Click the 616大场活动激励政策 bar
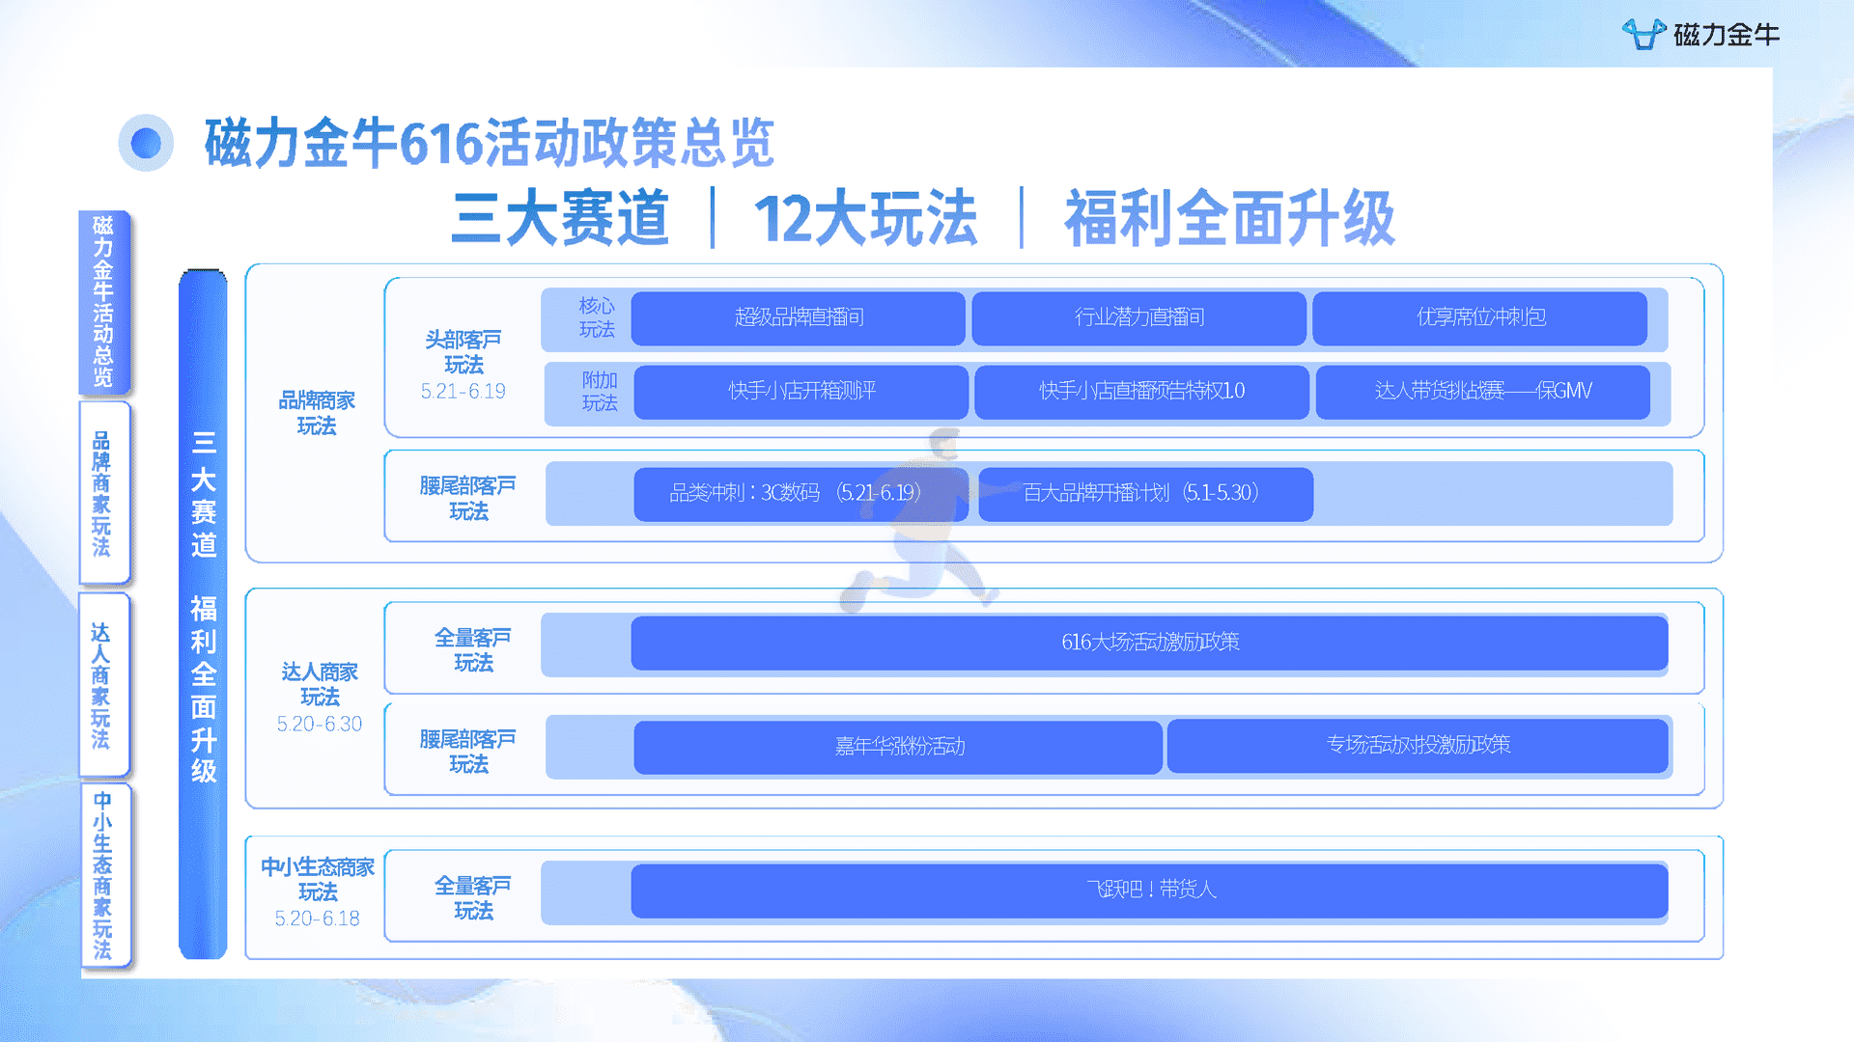This screenshot has width=1854, height=1042. (1149, 643)
